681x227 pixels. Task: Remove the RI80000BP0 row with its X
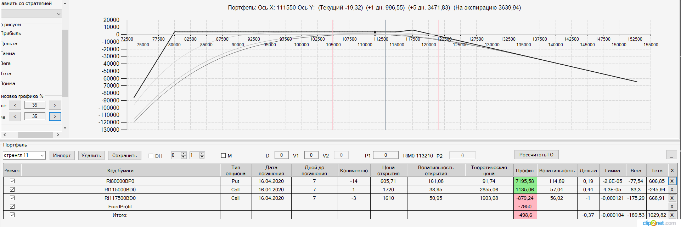pyautogui.click(x=672, y=181)
